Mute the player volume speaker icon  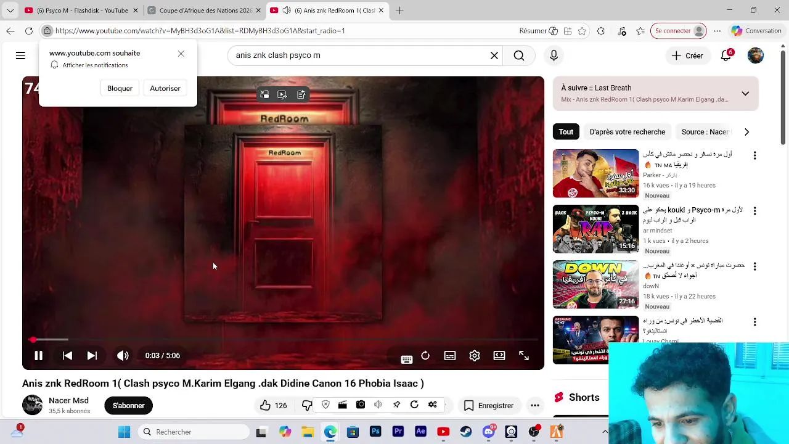tap(123, 356)
